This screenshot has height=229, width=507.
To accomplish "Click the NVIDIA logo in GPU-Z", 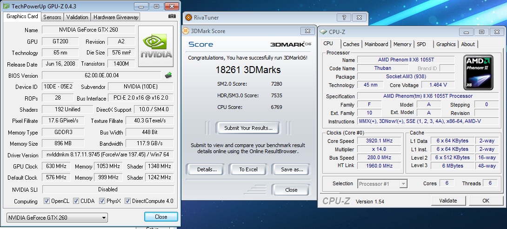I will tap(157, 47).
